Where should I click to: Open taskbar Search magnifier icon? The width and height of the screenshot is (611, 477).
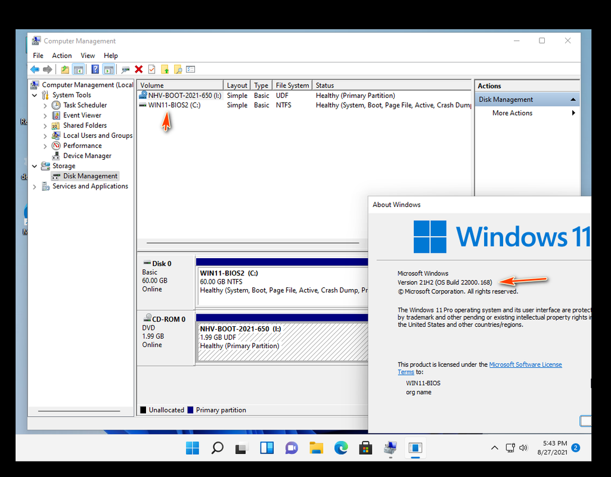click(217, 448)
